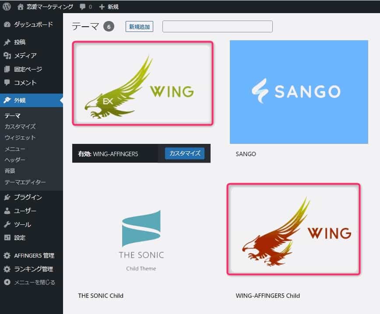The width and height of the screenshot is (380, 314).
Task: Click the ユーザー person icon
Action: (x=7, y=211)
